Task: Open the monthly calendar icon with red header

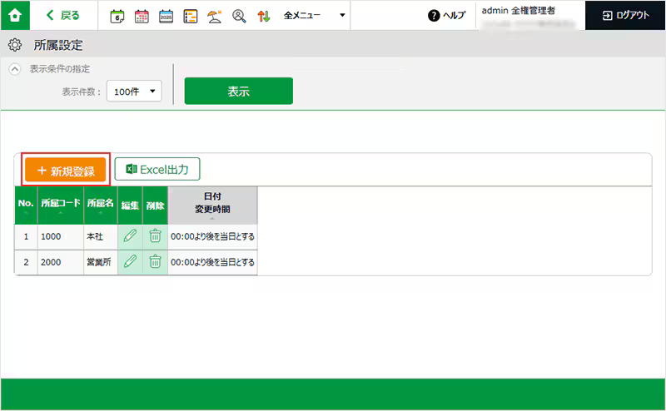Action: click(x=142, y=16)
